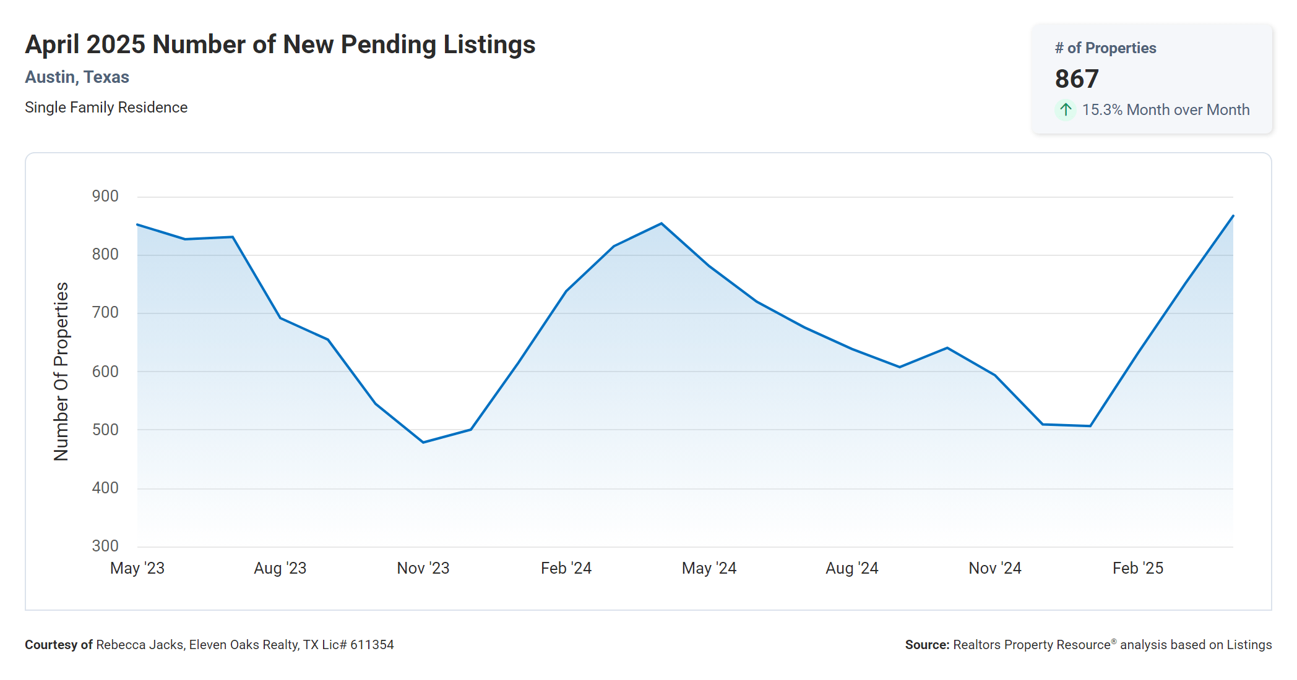Click the line's lowest point above Nov '23

tap(423, 442)
